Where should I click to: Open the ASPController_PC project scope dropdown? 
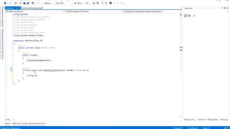point(34,11)
